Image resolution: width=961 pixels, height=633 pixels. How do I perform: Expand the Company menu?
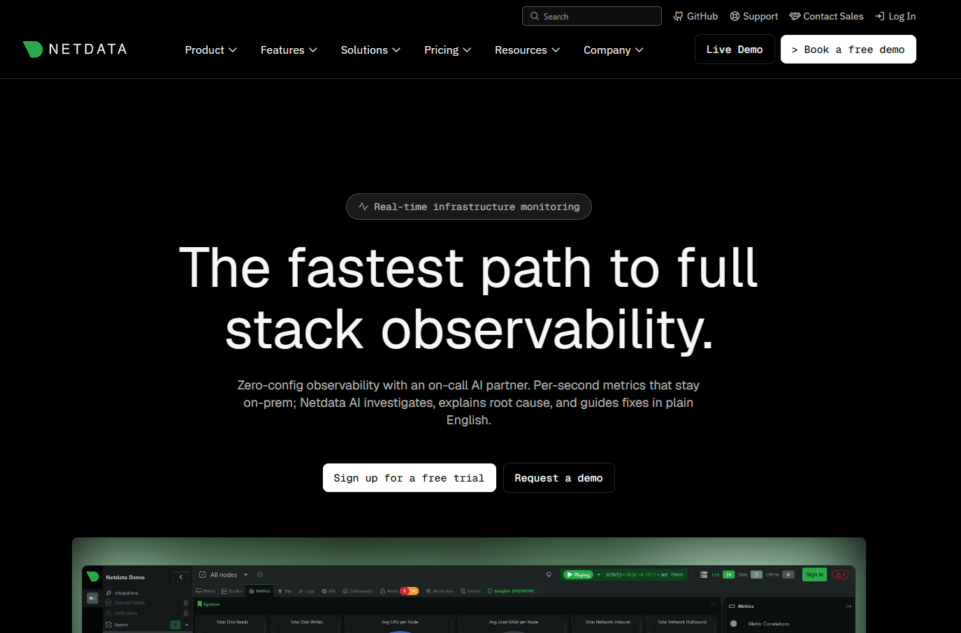point(613,50)
